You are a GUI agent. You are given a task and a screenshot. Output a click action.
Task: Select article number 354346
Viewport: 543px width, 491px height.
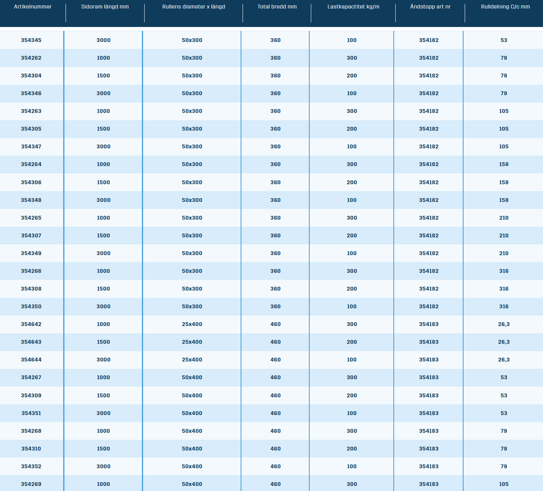[x=31, y=93]
